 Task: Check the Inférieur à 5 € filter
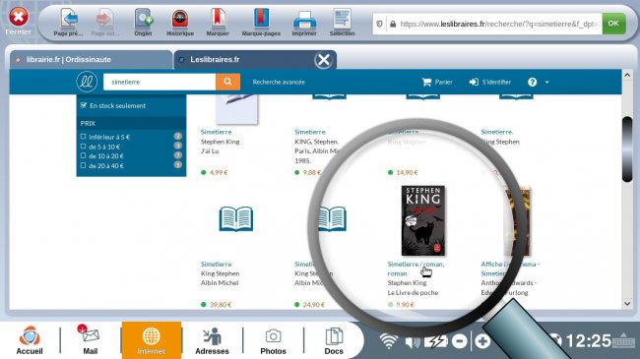coord(84,137)
